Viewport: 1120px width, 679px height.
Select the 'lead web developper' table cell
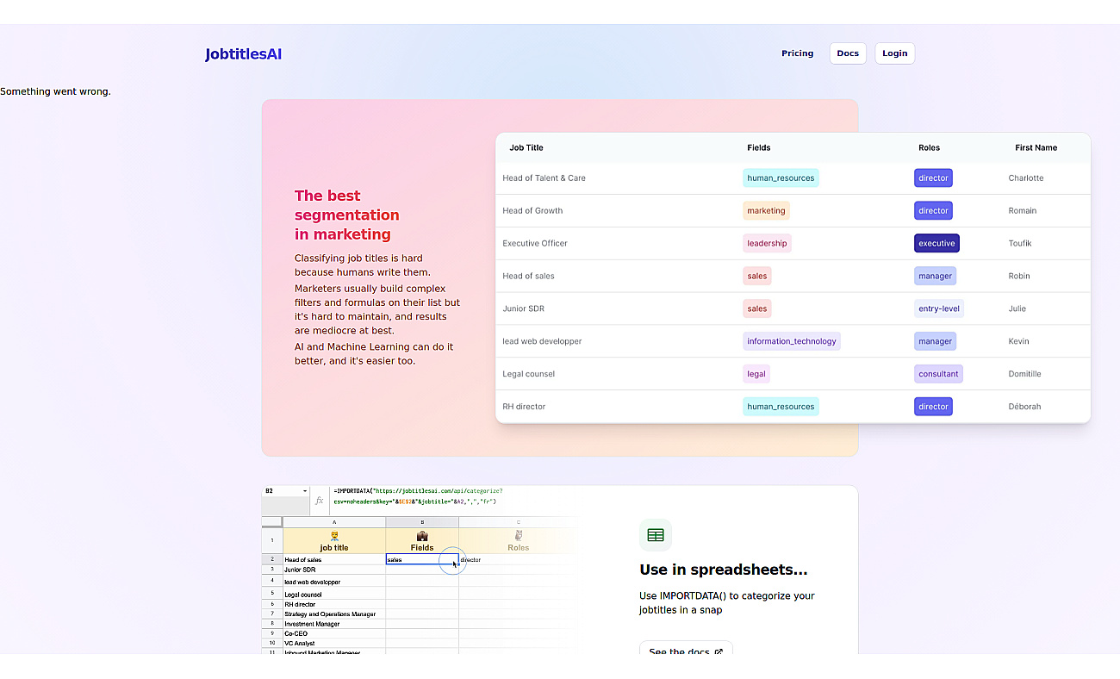coord(542,342)
